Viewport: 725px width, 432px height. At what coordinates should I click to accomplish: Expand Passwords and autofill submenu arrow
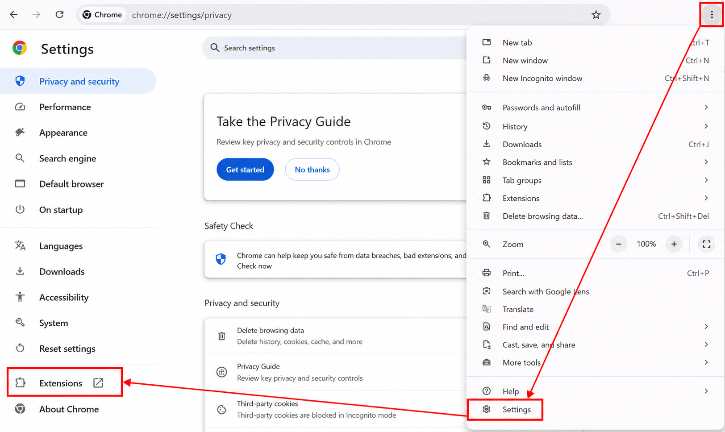tap(706, 107)
